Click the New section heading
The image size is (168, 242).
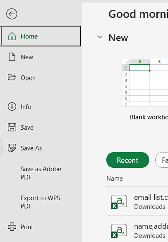click(118, 38)
